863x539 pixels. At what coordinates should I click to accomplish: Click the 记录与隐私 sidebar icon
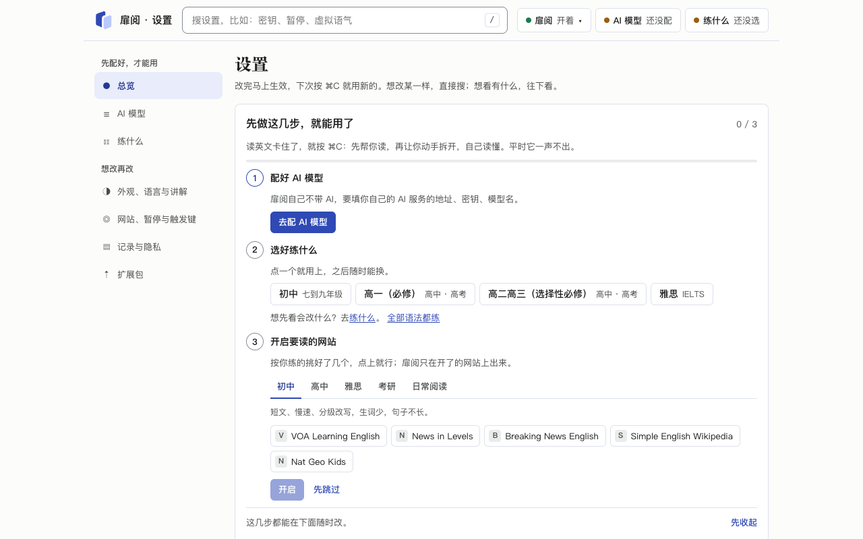[107, 247]
